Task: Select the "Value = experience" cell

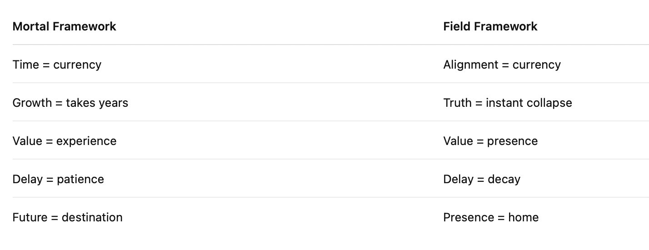Action: (64, 141)
